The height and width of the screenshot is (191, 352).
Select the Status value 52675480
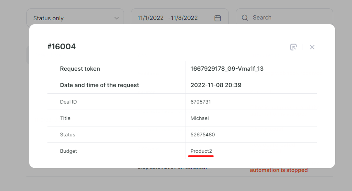[203, 135]
